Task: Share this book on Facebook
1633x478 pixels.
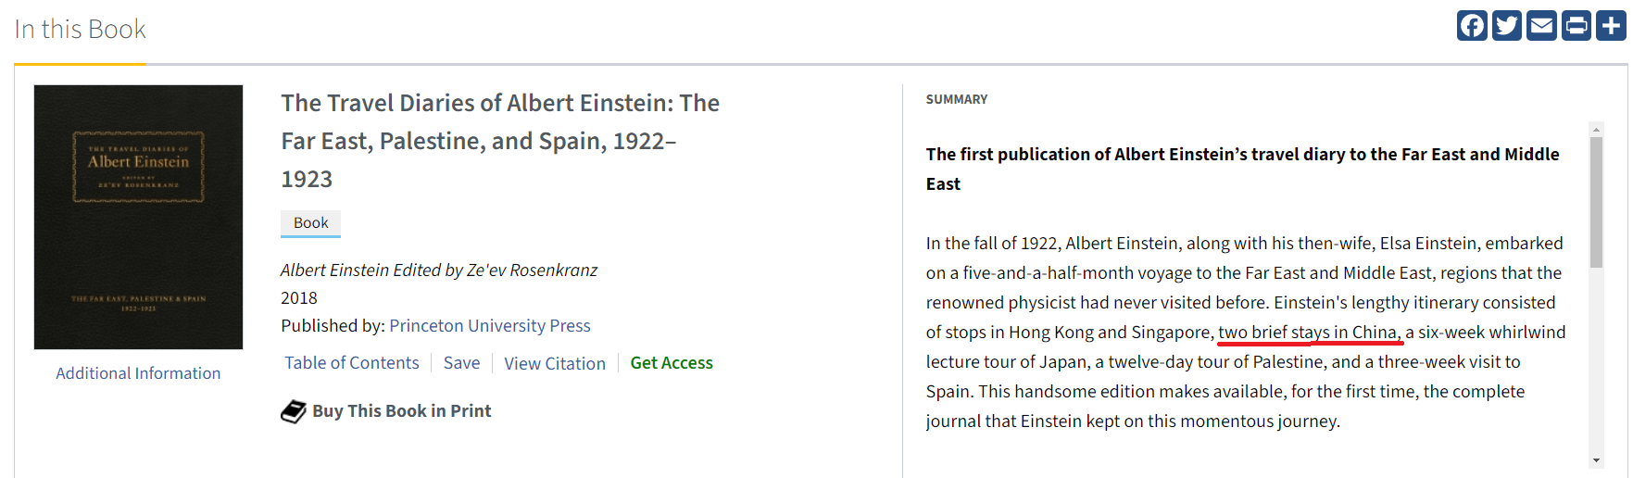Action: [1472, 25]
